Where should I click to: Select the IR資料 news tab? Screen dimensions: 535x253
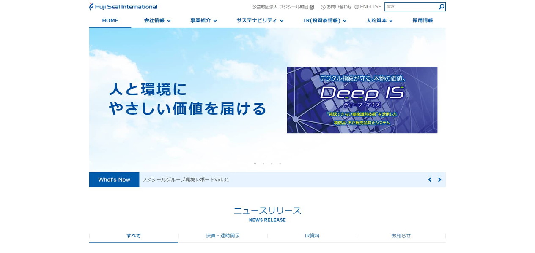click(312, 236)
